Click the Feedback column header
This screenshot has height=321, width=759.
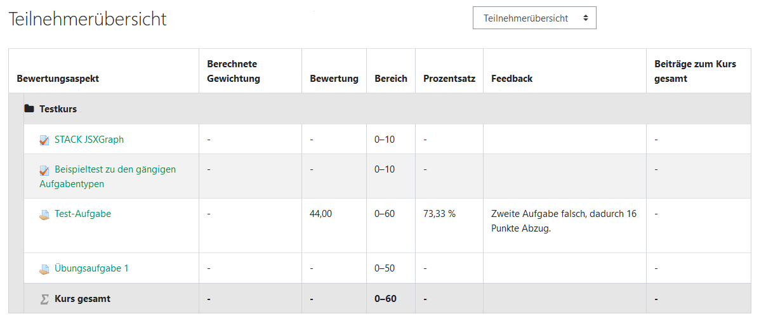click(x=511, y=79)
